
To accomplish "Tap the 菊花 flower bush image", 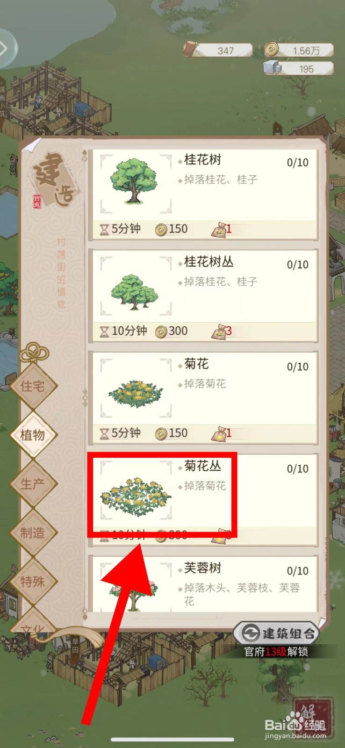I will [136, 394].
